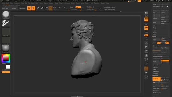Collapse the Geometry section
The height and width of the screenshot is (97, 172).
[x=156, y=46]
